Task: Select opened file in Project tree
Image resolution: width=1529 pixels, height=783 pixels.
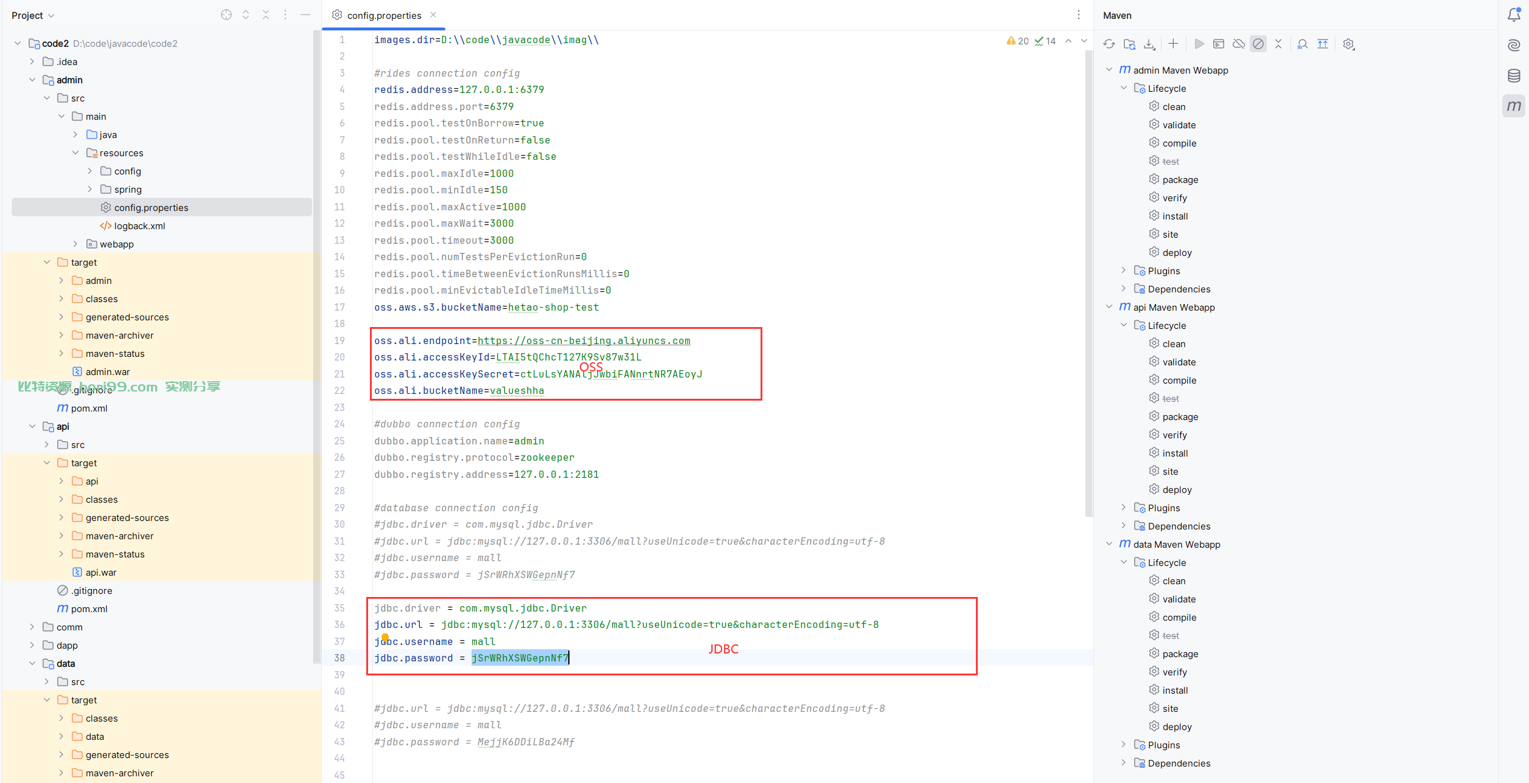Action: (x=226, y=15)
